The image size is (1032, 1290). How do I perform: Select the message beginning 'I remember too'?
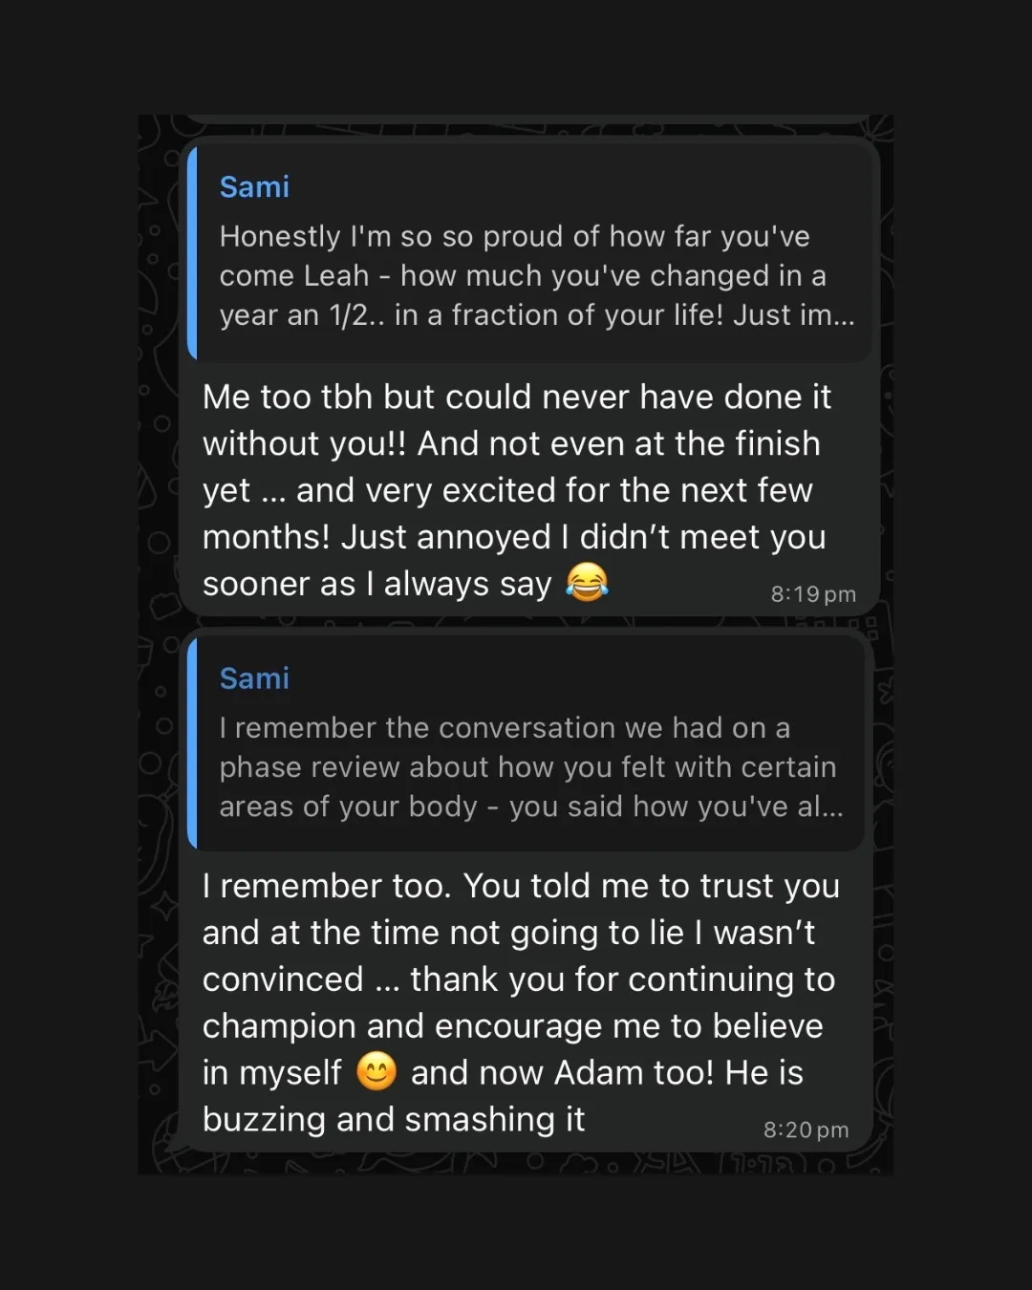[526, 1002]
